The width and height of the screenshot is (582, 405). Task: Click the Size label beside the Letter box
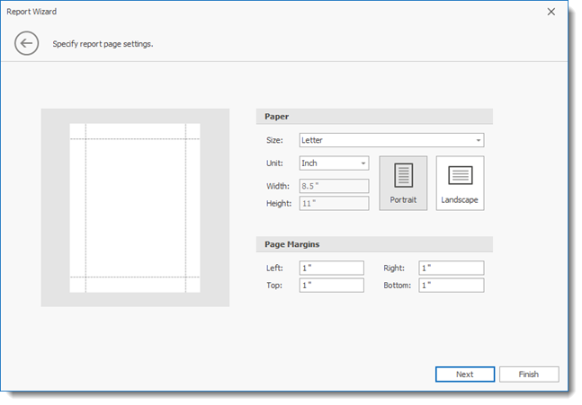coord(274,140)
